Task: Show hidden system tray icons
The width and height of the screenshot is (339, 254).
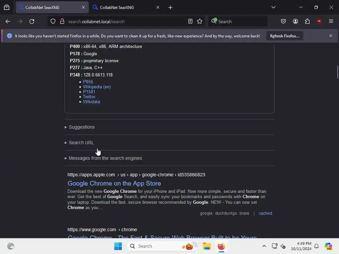Action: point(264,246)
